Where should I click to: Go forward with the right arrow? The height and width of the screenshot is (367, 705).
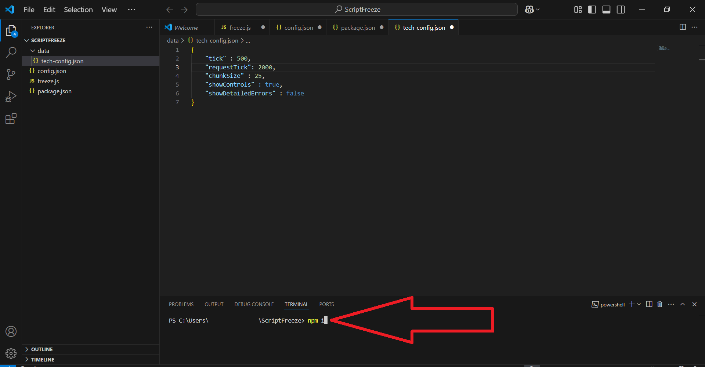184,10
